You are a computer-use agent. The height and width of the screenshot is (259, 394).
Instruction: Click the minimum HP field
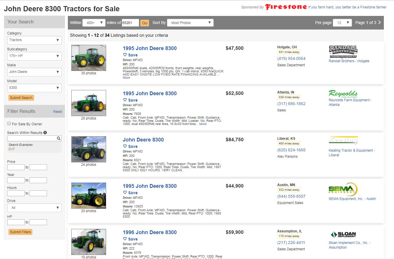coord(16,222)
